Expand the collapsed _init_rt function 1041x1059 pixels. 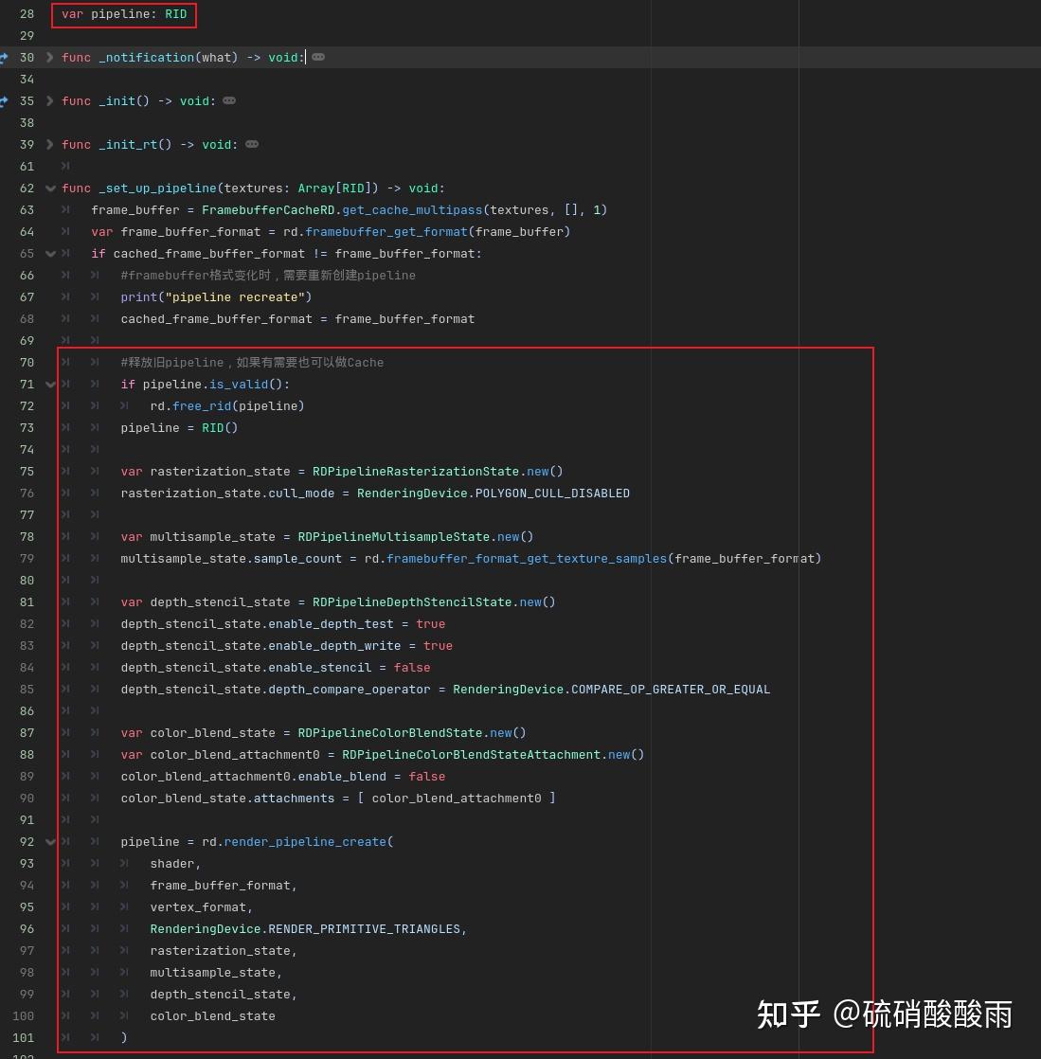click(49, 144)
